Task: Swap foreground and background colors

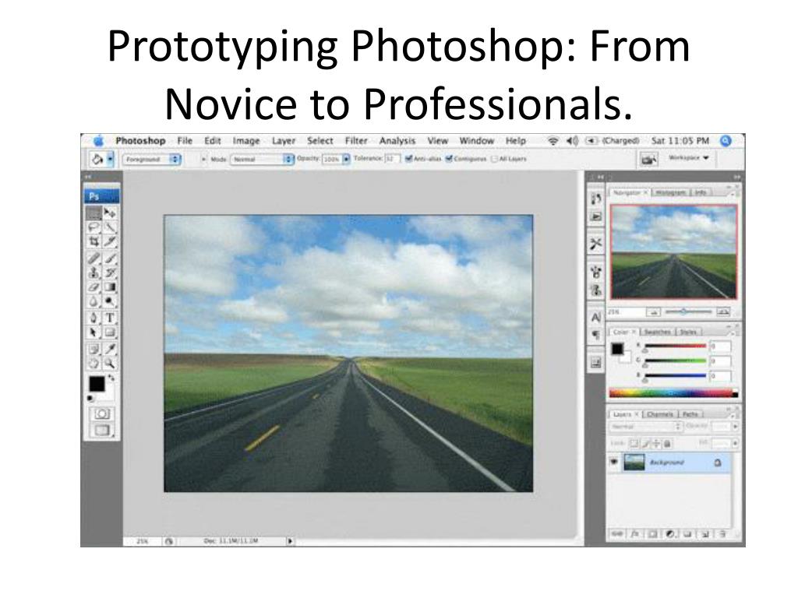Action: tap(111, 378)
